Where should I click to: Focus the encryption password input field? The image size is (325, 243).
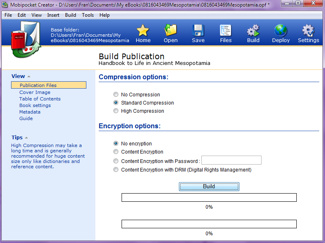click(231, 160)
